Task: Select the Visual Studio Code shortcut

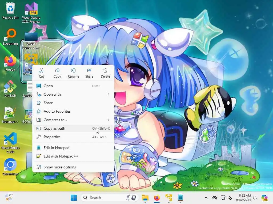Action: (x=10, y=143)
